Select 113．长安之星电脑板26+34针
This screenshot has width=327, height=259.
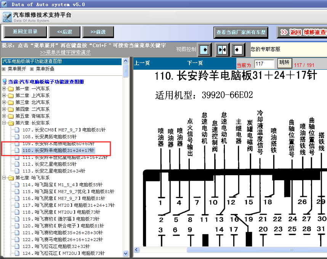[x=54, y=171]
